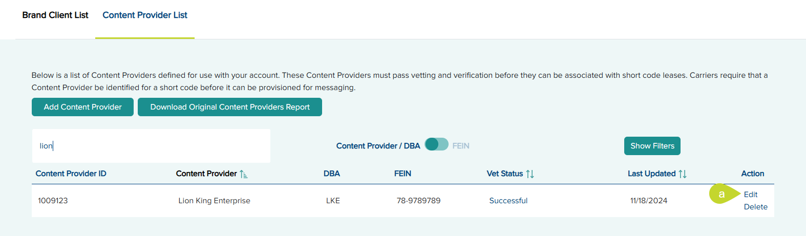The image size is (806, 236).
Task: Delete the Lion King Enterprise entry
Action: [755, 207]
